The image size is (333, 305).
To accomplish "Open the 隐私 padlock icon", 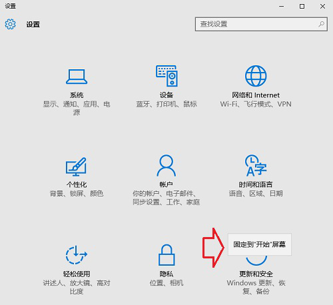I will pyautogui.click(x=166, y=255).
